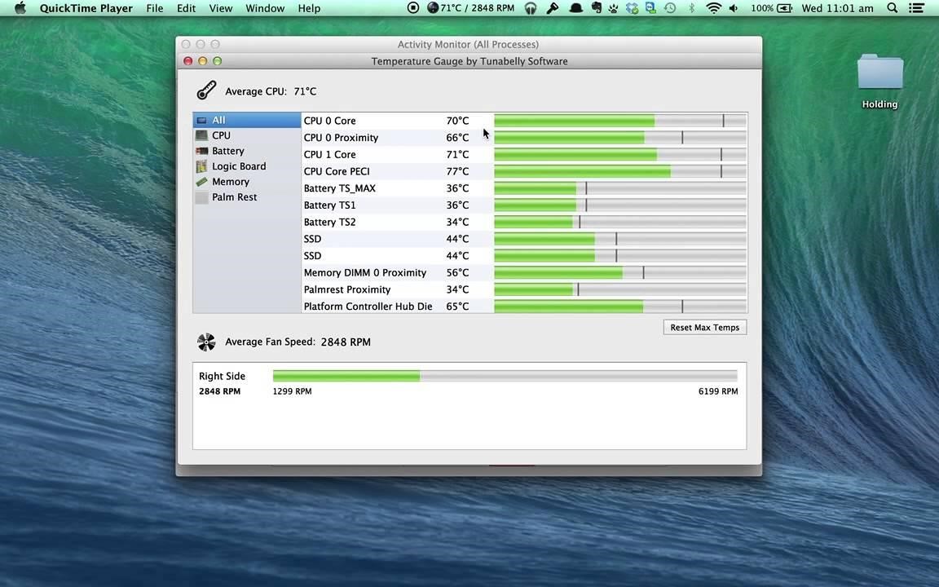Click the CPU 0 Proximity row label
939x587 pixels.
341,137
